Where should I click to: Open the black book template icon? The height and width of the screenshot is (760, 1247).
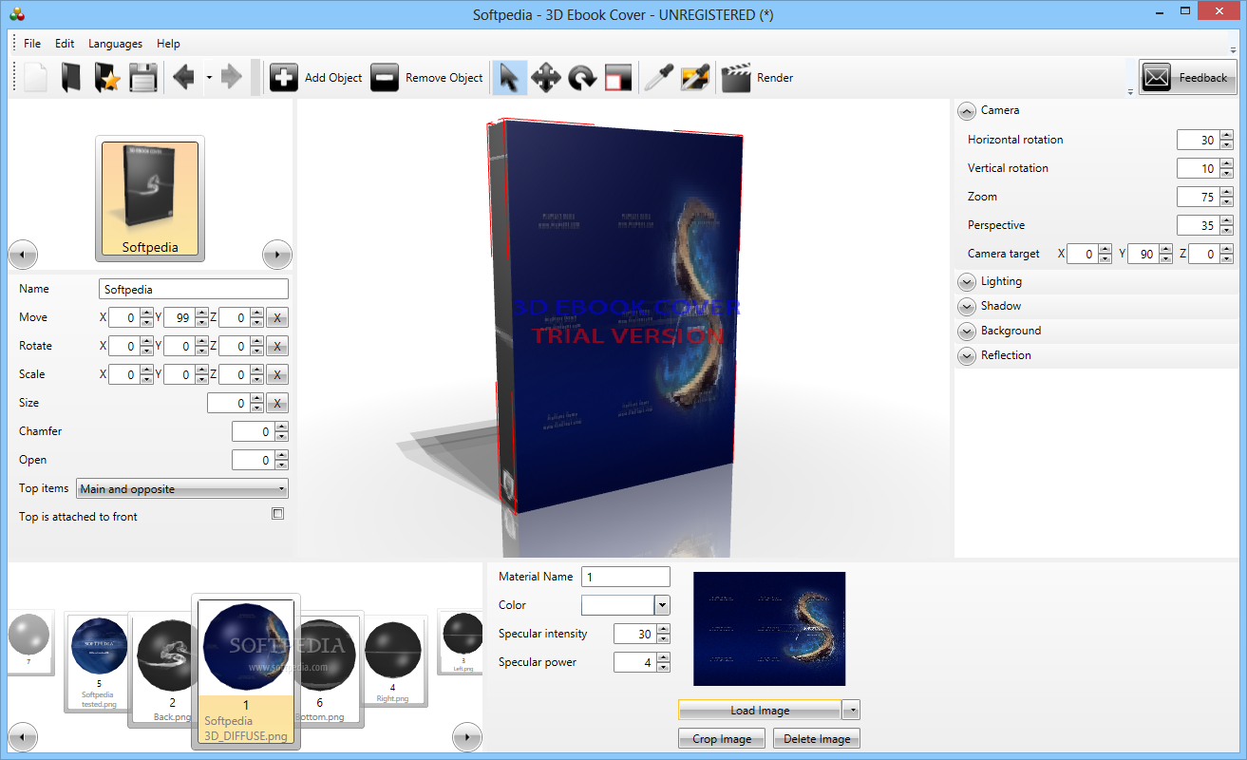pos(71,78)
